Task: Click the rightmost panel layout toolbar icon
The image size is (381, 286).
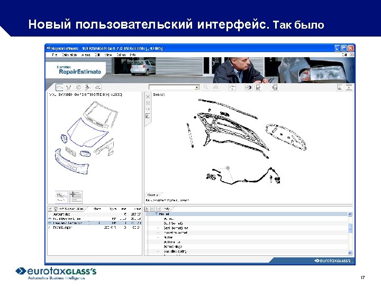Action: click(349, 87)
